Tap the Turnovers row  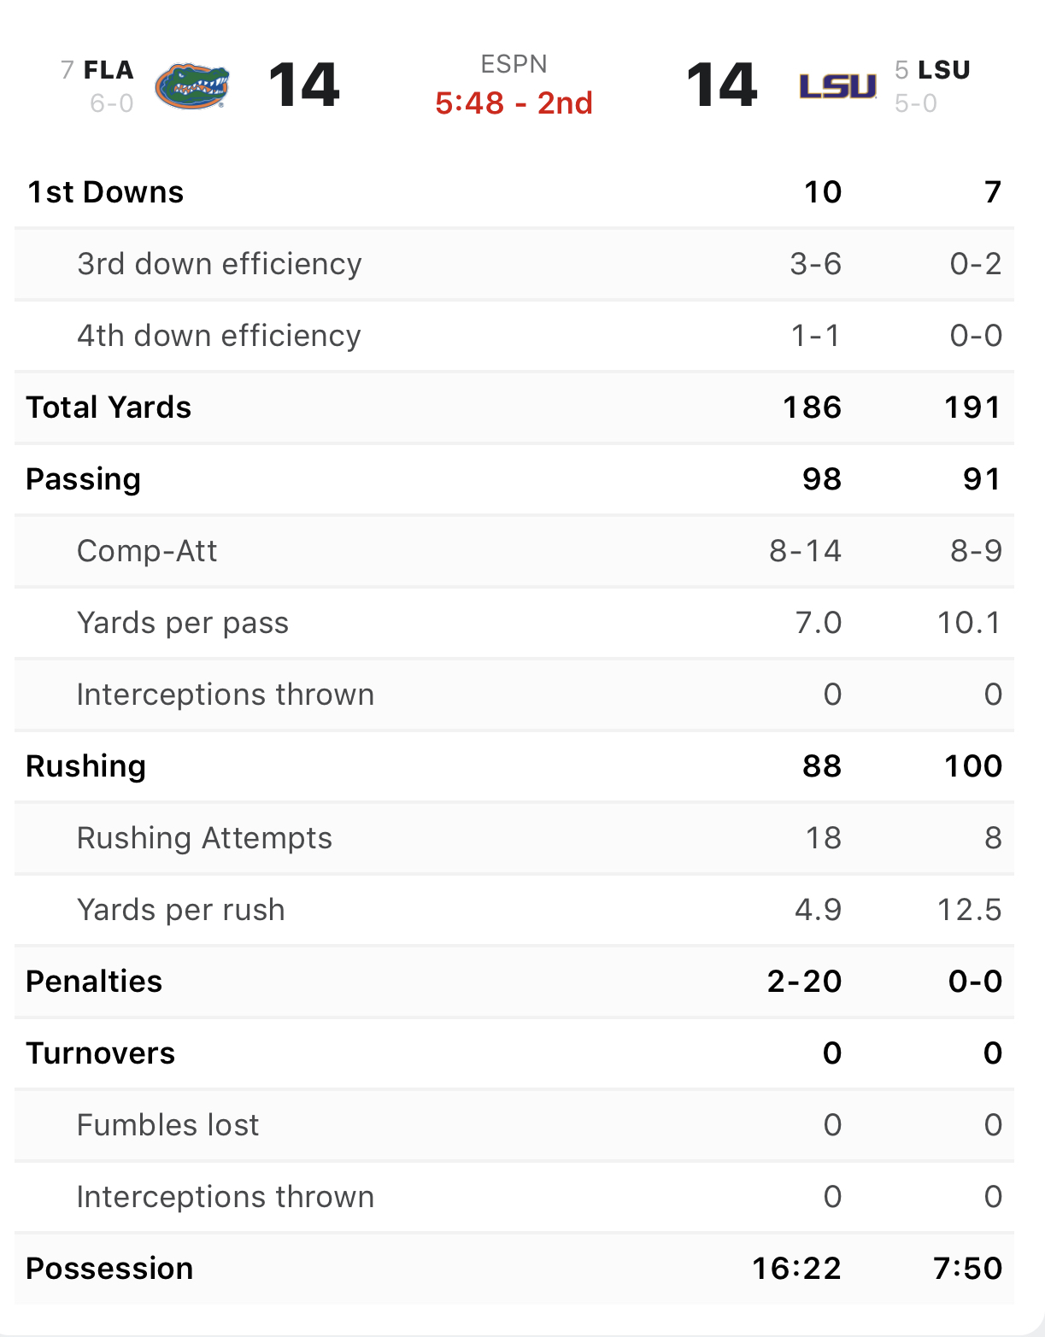pyautogui.click(x=514, y=1053)
